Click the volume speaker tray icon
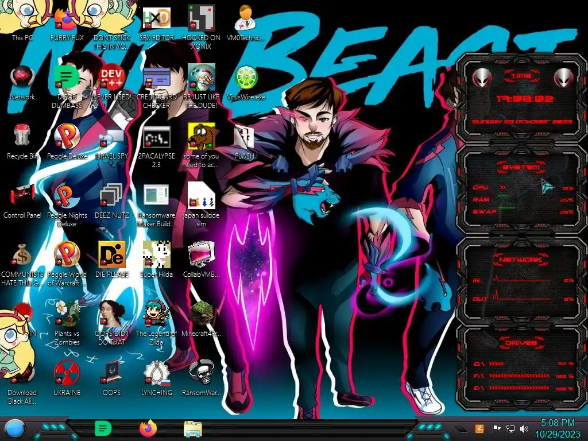 click(524, 428)
